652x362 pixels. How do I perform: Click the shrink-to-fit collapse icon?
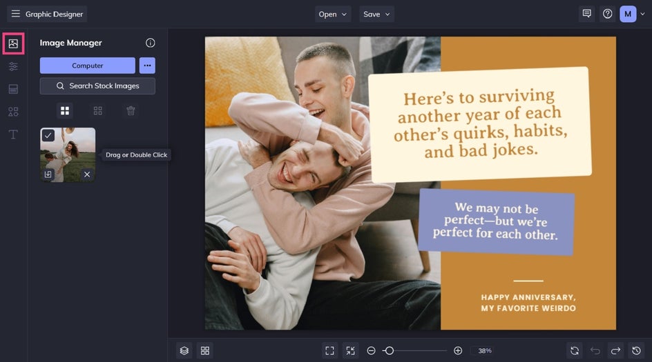(x=351, y=351)
